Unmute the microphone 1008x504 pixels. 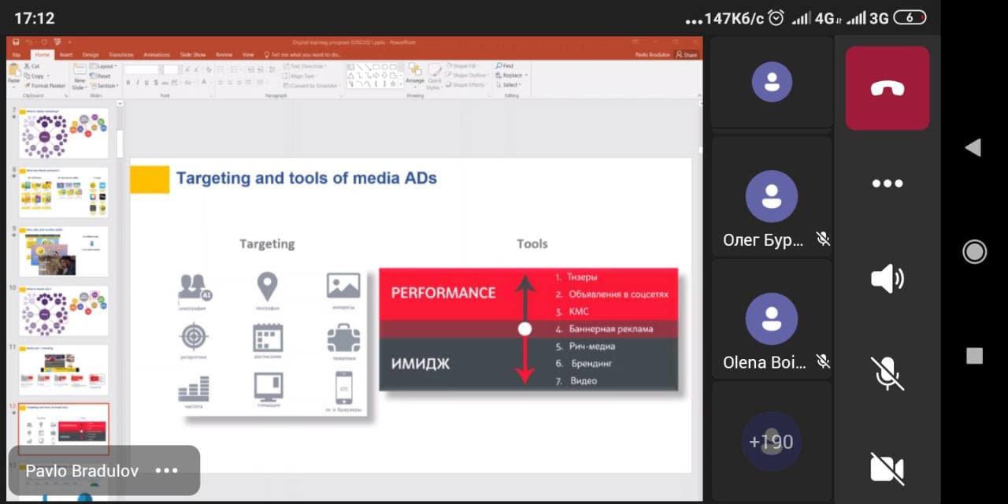[x=888, y=373]
